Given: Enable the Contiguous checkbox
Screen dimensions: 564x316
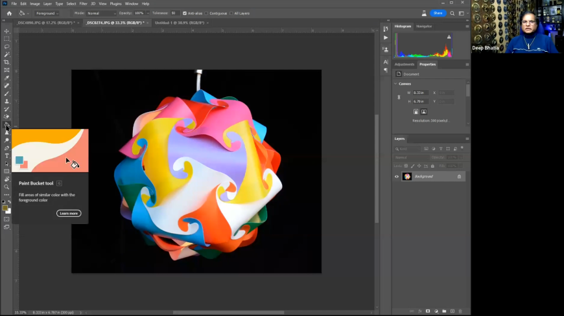Looking at the screenshot, I should (207, 13).
